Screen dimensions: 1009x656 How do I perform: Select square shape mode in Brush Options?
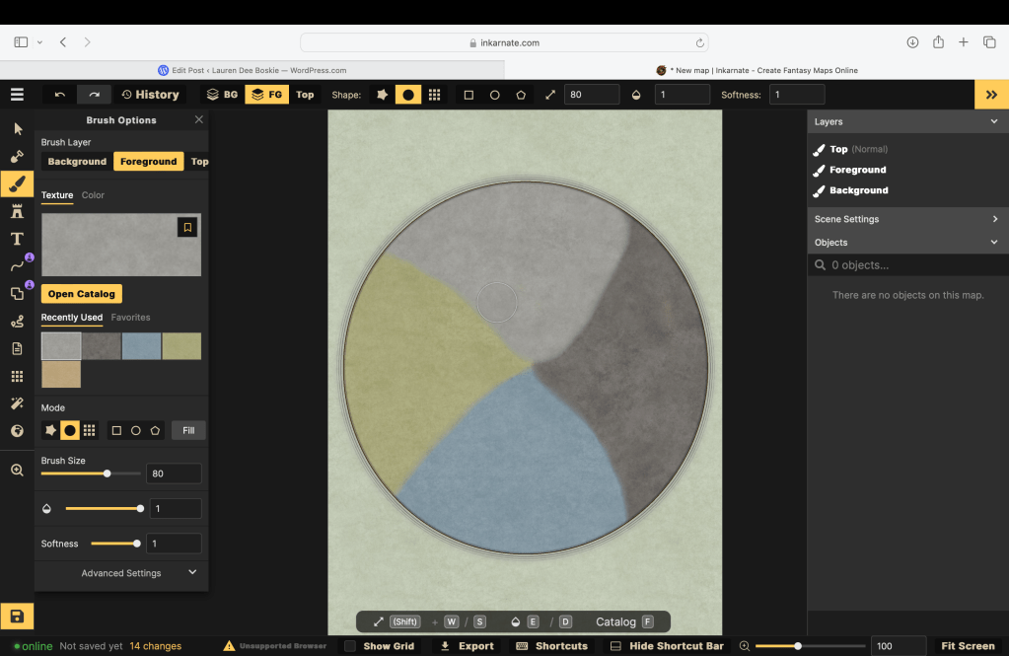pyautogui.click(x=116, y=431)
